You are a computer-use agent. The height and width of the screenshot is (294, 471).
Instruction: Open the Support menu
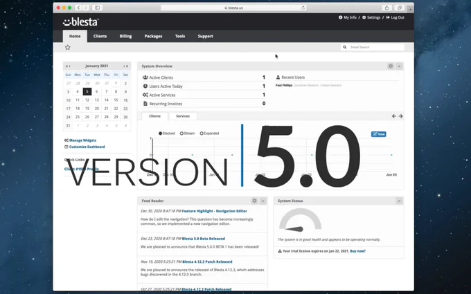(x=206, y=36)
